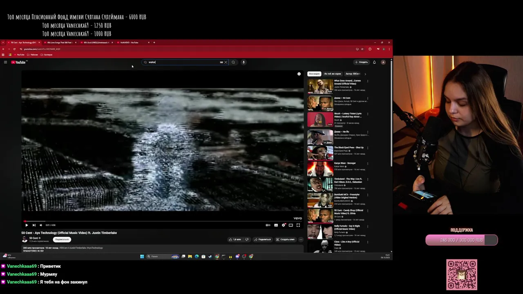Open options menu for Skuzii Lottery Ticket
The image size is (523, 294).
click(368, 114)
